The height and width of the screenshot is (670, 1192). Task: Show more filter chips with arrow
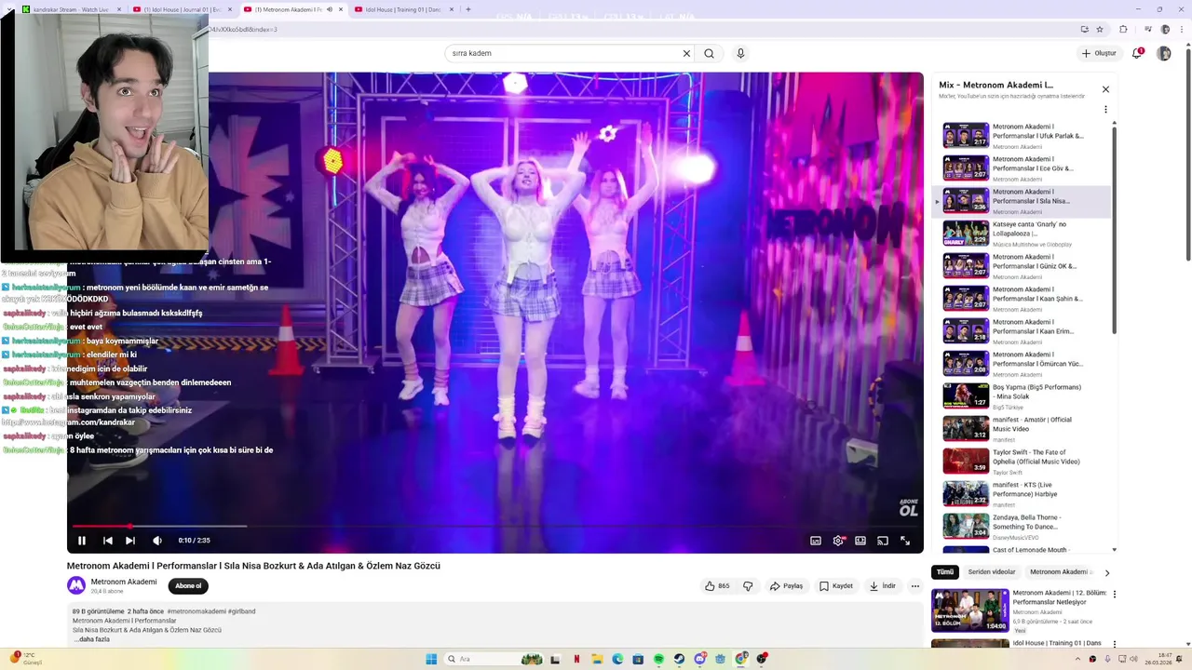(x=1106, y=572)
